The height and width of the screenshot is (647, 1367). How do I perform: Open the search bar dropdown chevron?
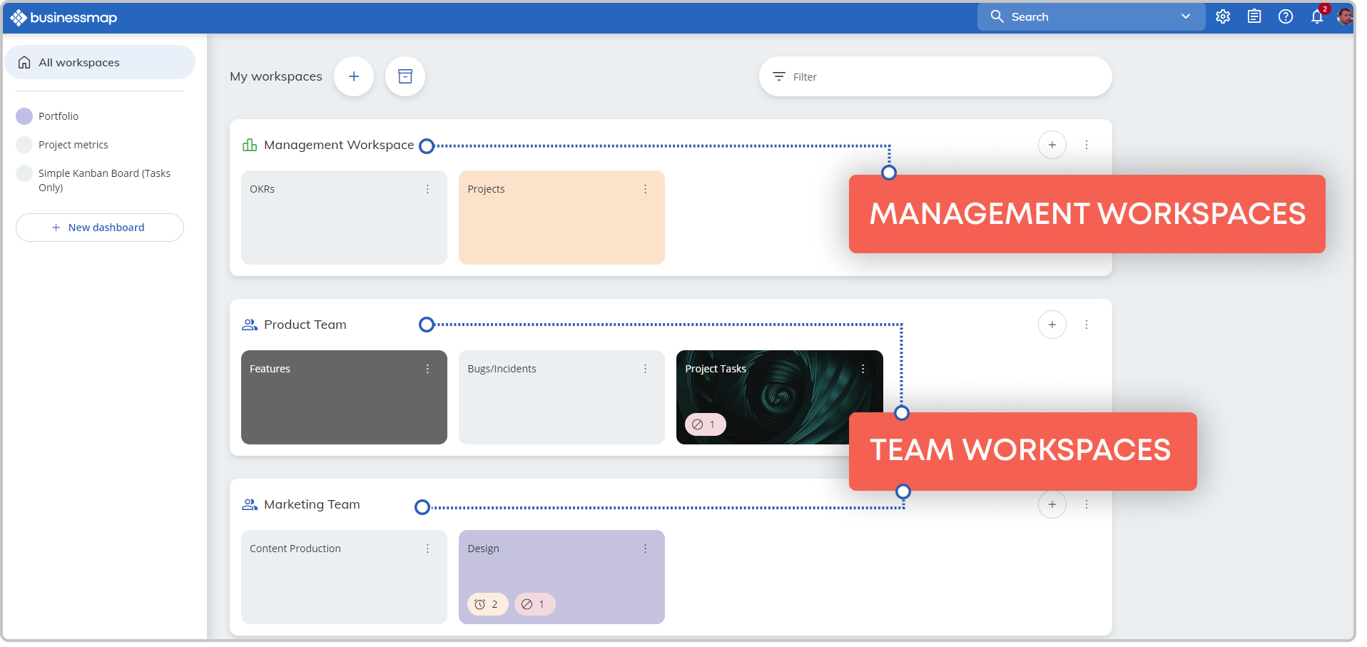[1185, 16]
